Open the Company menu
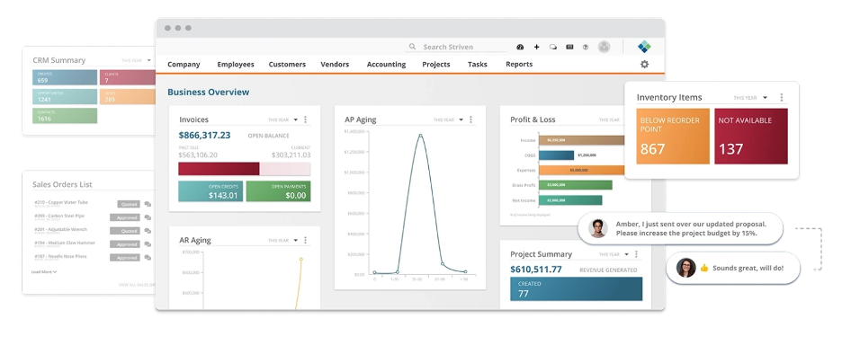The height and width of the screenshot is (345, 842). click(x=184, y=65)
